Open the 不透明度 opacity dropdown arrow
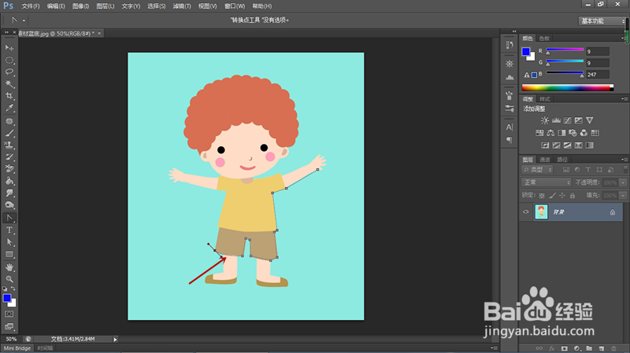 [x=623, y=182]
